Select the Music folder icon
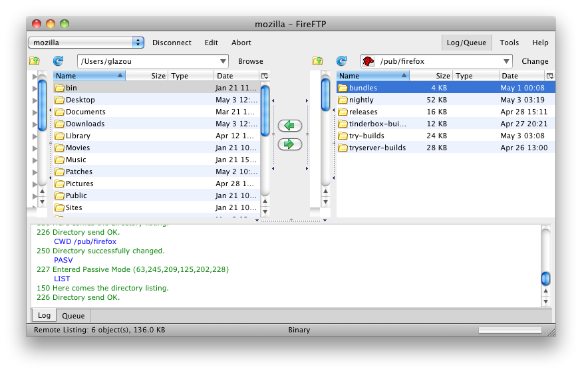Image resolution: width=582 pixels, height=373 pixels. (x=59, y=160)
